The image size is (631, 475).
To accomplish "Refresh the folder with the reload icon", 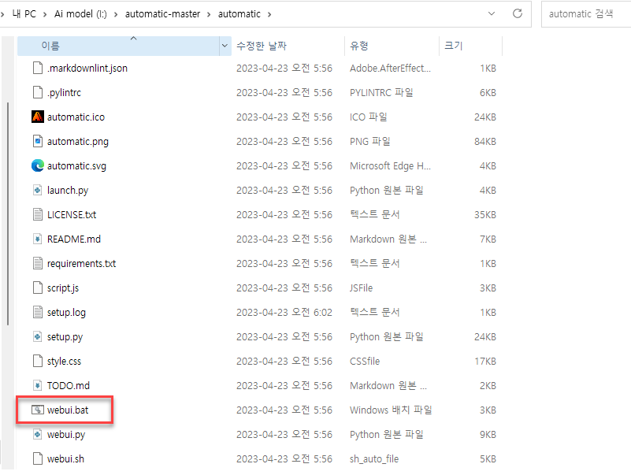I will tap(518, 13).
